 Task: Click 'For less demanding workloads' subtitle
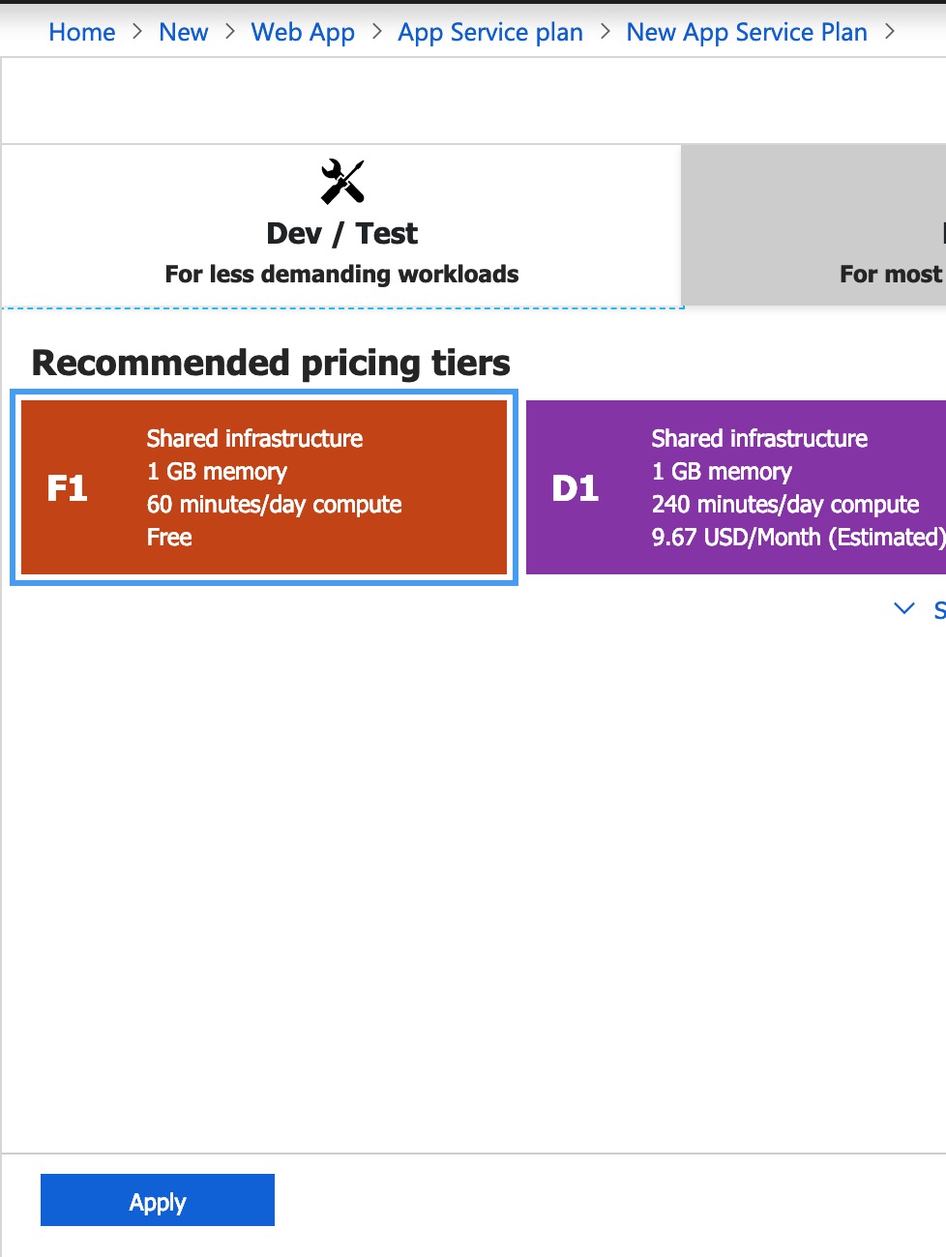pos(341,275)
